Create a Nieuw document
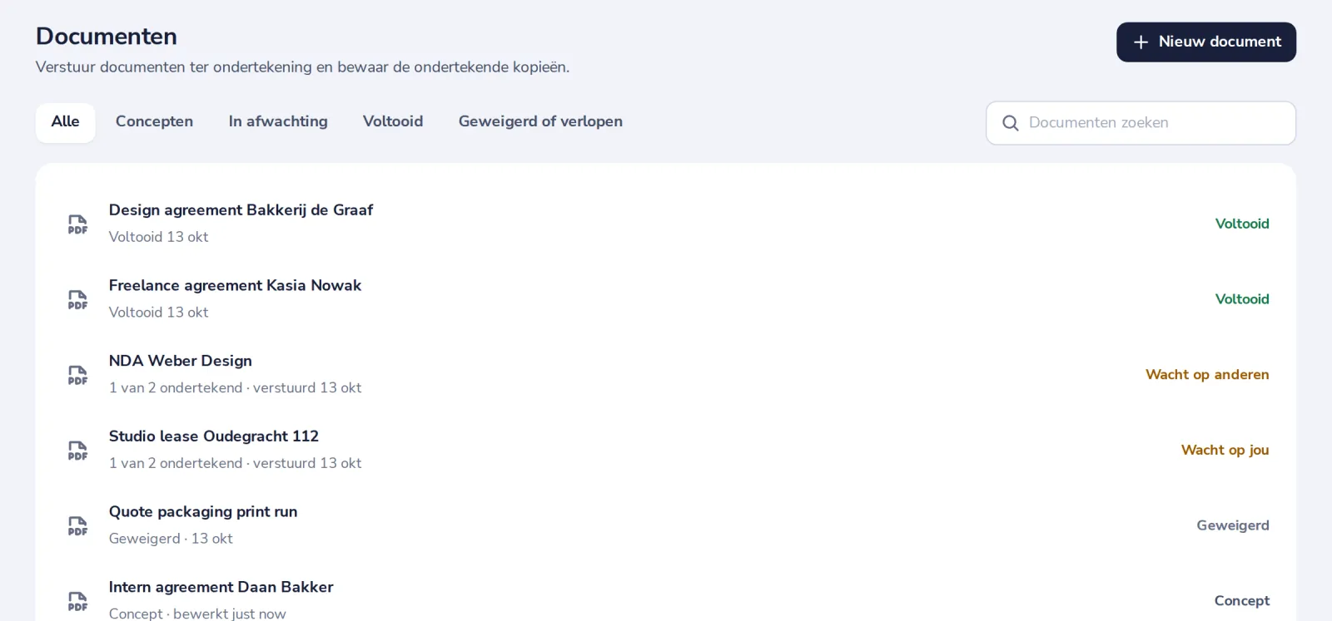This screenshot has width=1332, height=621. click(x=1206, y=42)
